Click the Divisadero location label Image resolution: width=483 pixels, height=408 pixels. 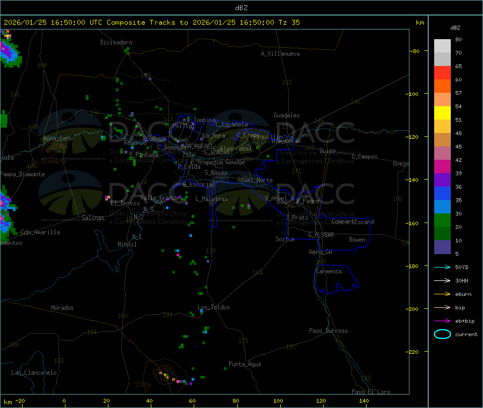[x=116, y=42]
